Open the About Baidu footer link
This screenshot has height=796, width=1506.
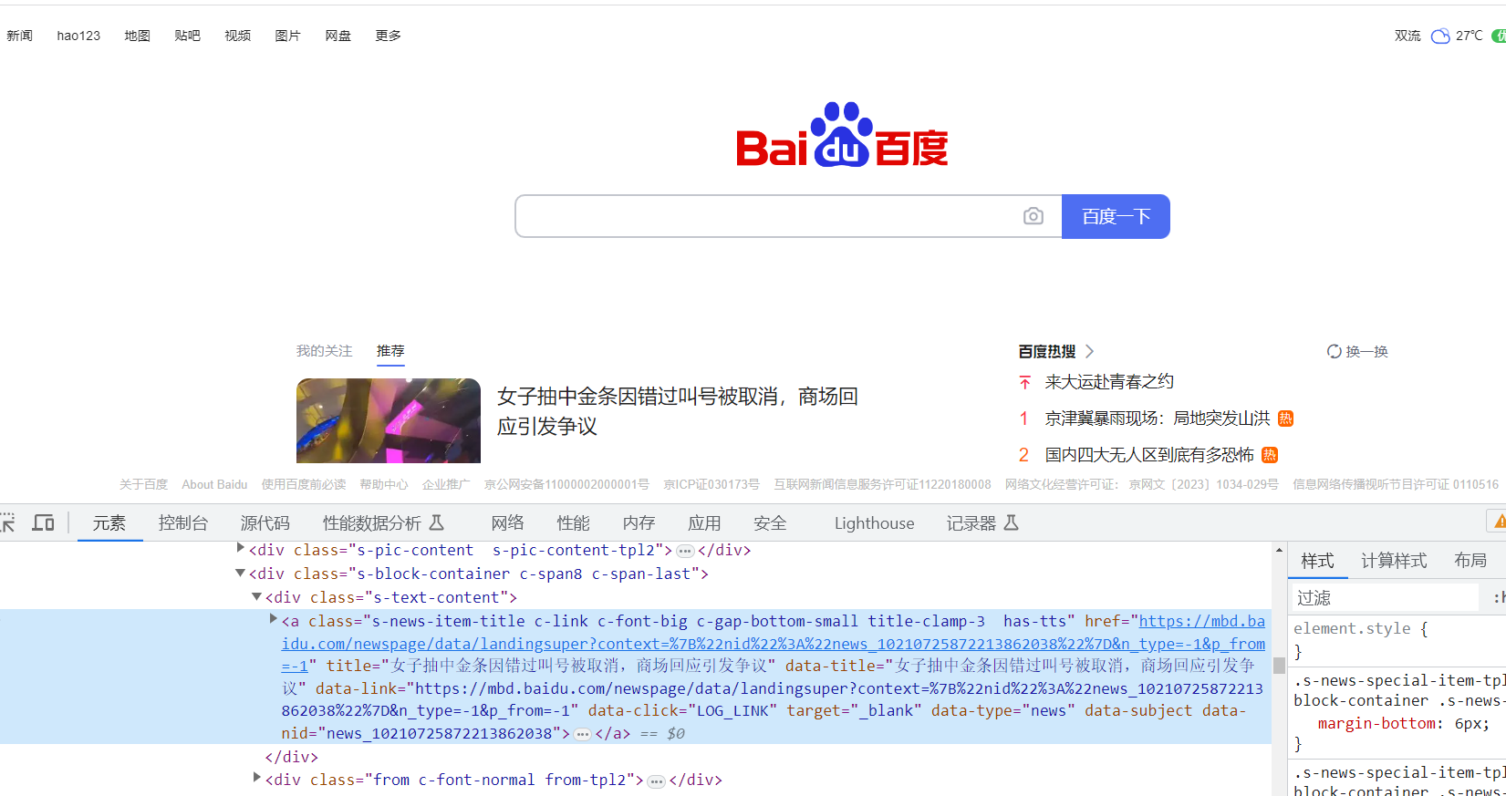pos(214,485)
